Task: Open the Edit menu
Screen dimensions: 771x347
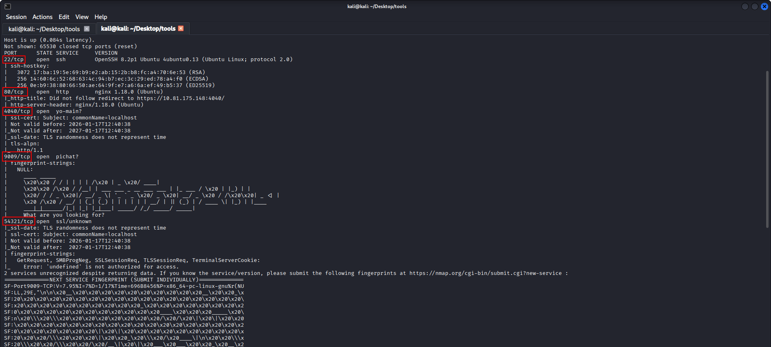Action: 64,17
